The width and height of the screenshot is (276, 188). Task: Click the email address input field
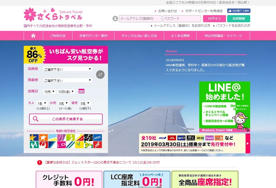point(140,19)
